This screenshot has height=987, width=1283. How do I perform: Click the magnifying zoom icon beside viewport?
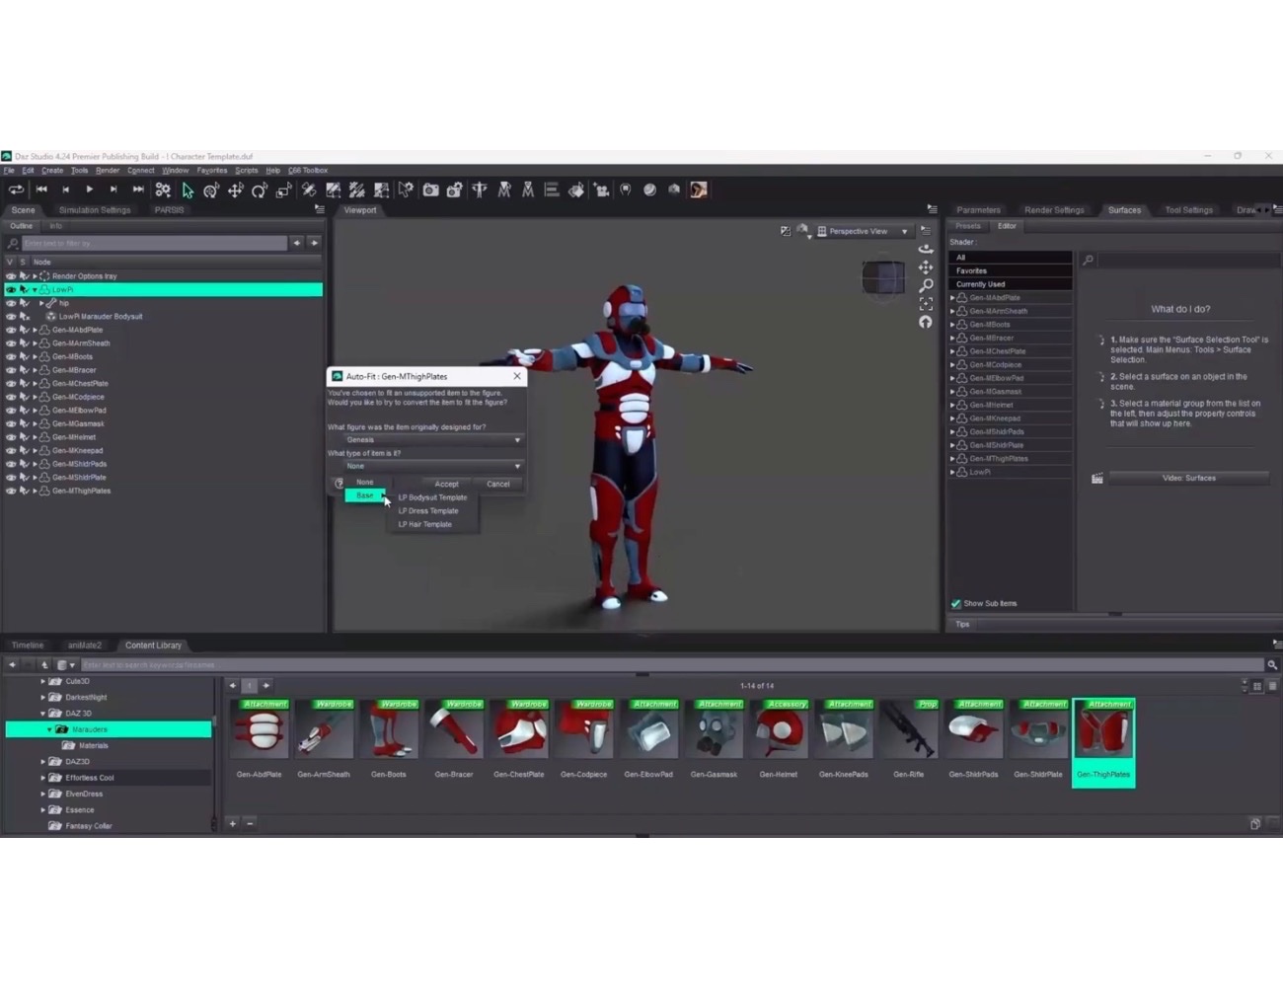pos(926,283)
